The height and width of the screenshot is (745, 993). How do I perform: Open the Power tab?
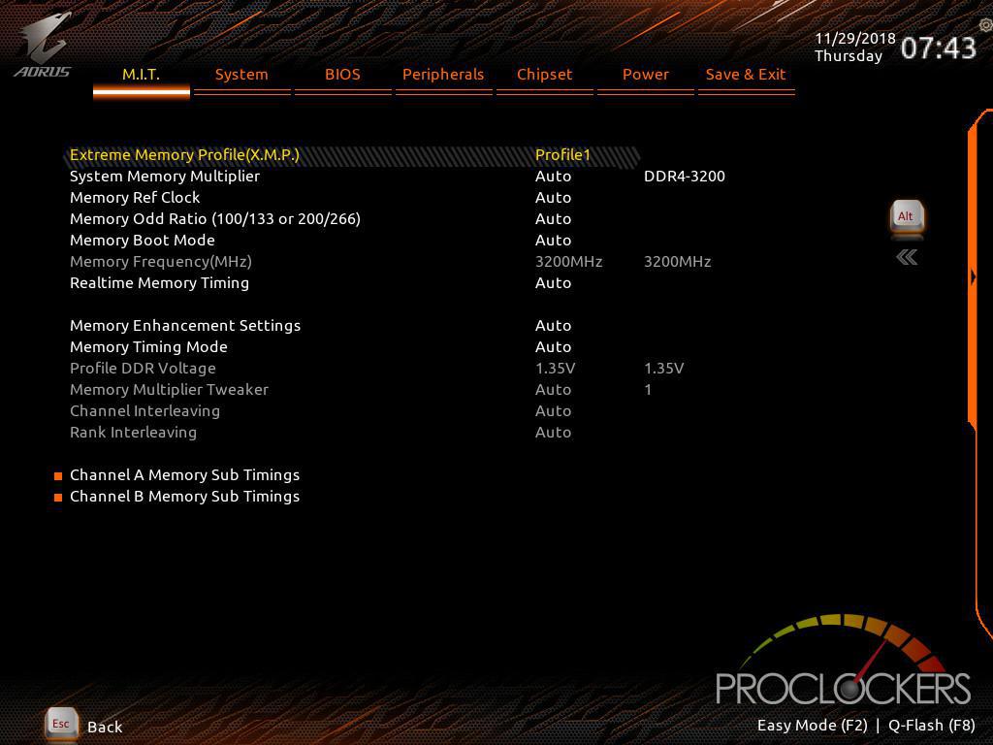pos(645,75)
